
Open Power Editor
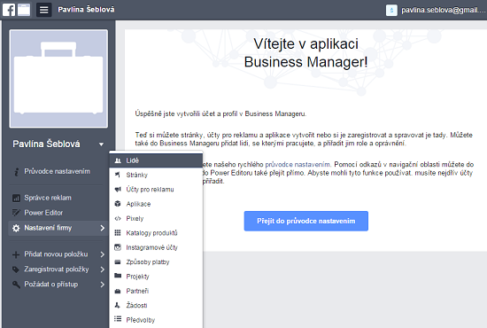tap(43, 213)
